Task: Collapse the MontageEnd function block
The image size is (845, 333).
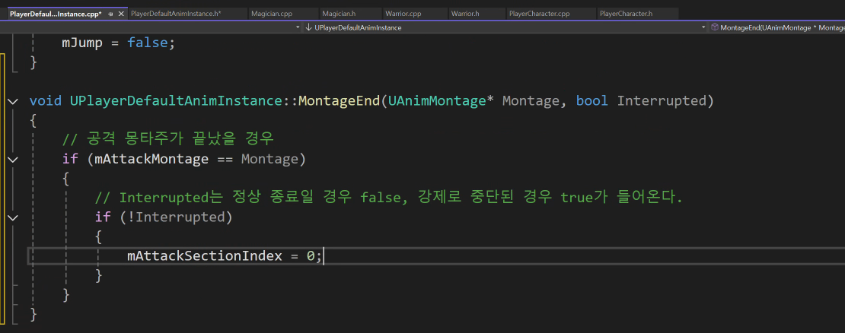Action: [13, 101]
